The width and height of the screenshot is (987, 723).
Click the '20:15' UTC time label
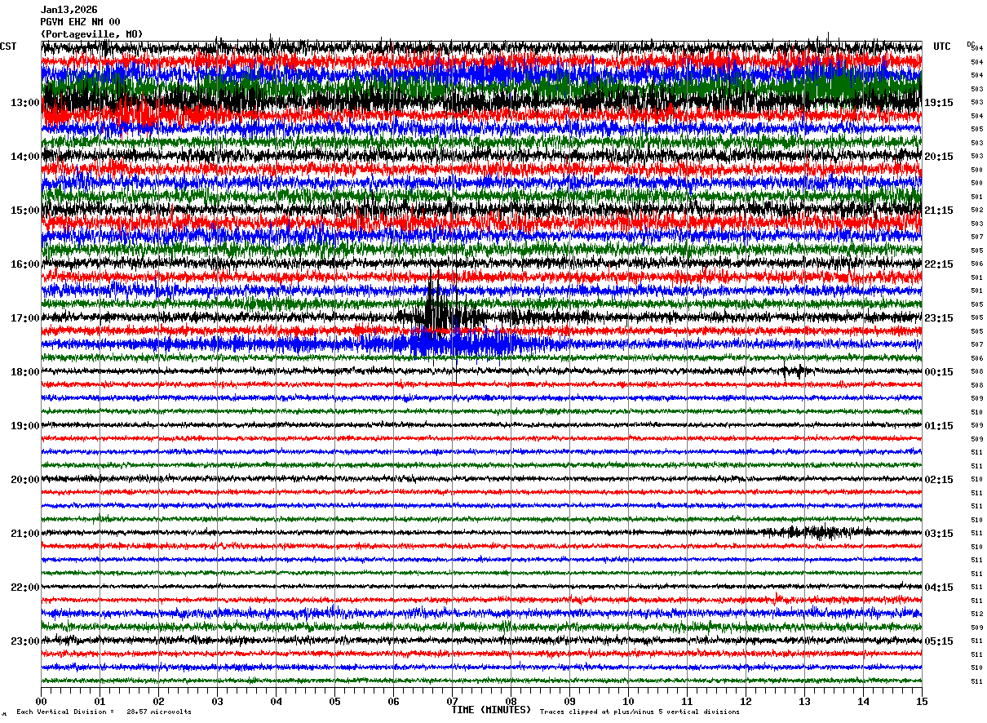pos(938,157)
